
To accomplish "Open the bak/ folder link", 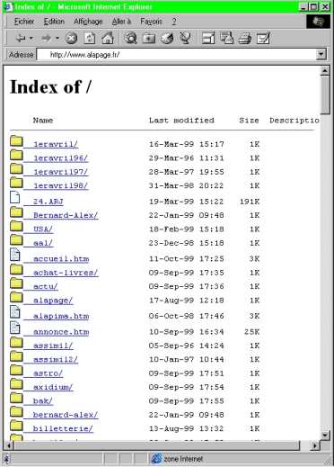I will 43,400.
